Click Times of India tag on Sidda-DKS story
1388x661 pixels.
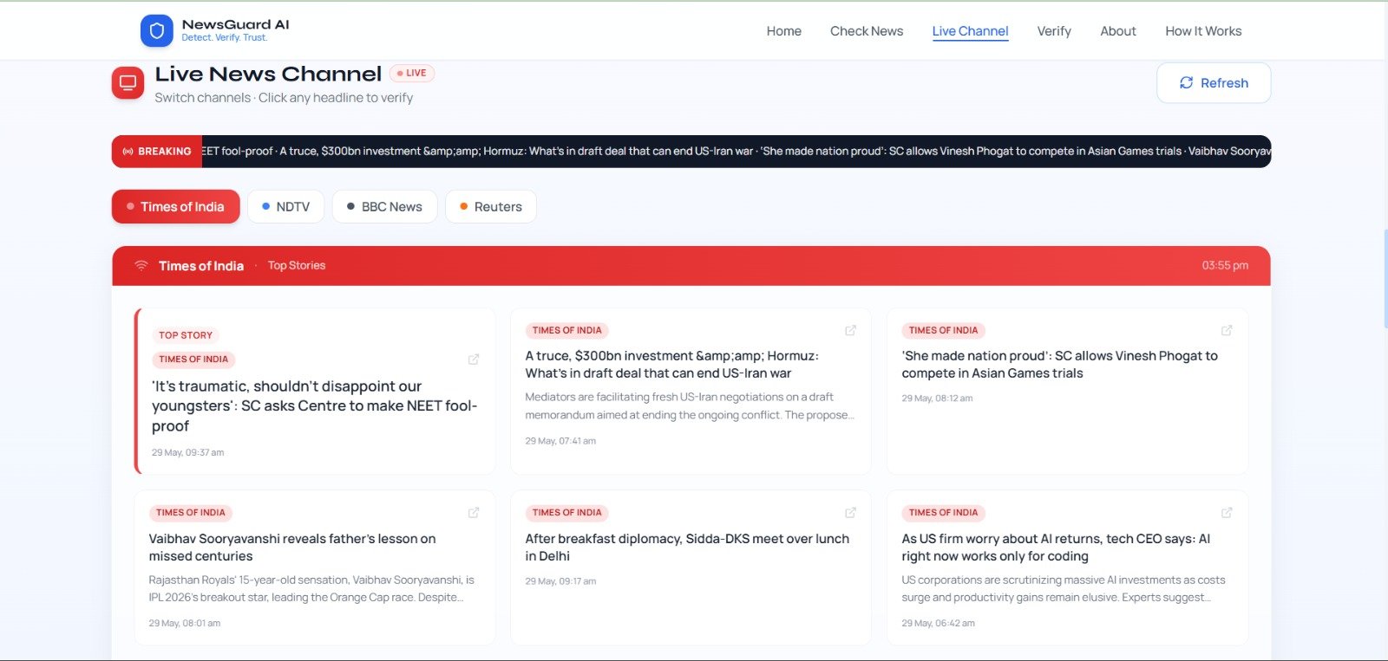point(566,513)
